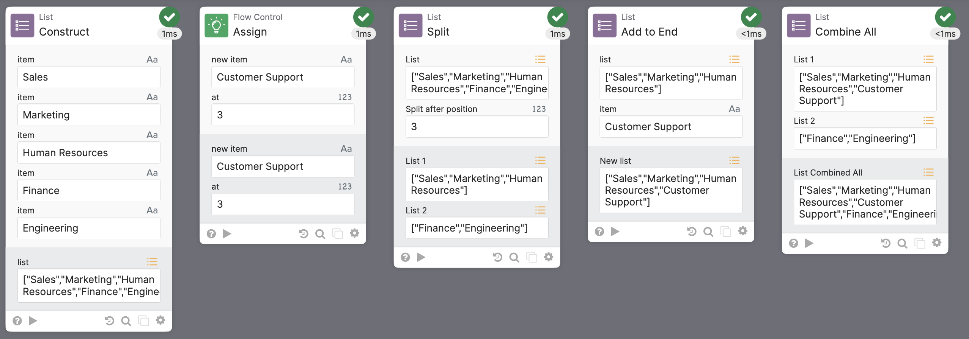Open settings gear on Combine All card

937,243
